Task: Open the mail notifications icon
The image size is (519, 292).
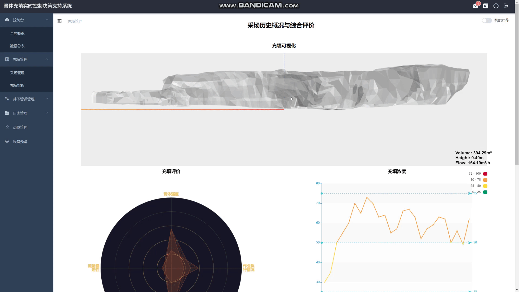Action: [475, 6]
